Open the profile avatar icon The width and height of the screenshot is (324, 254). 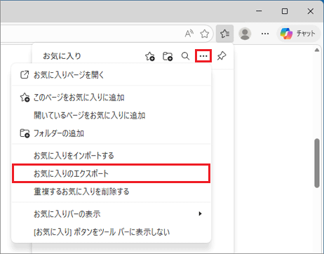coord(245,34)
